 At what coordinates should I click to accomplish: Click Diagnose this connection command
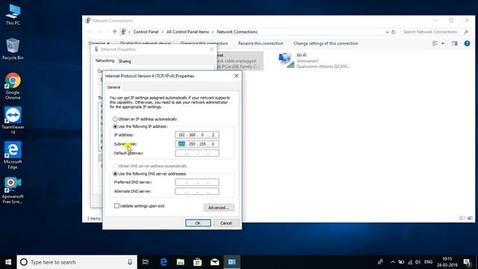[204, 43]
